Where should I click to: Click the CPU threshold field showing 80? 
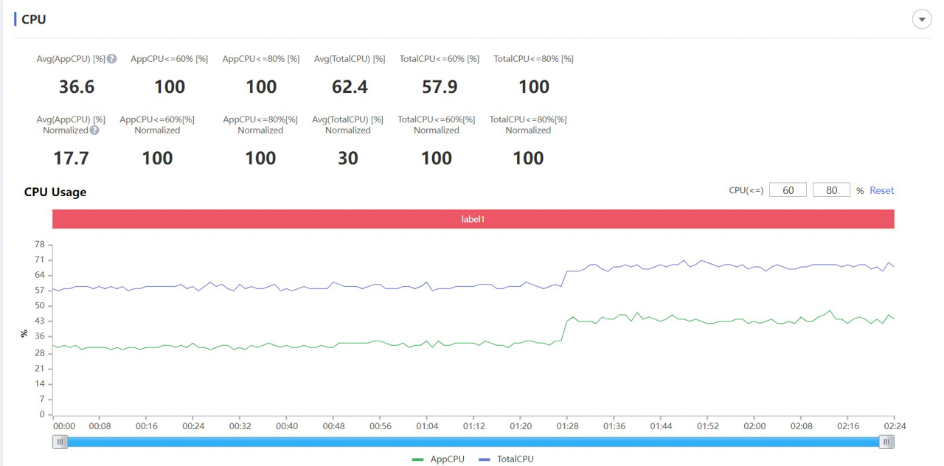point(831,190)
